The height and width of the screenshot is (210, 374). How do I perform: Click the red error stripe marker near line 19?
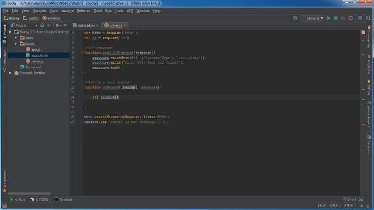coord(363,124)
